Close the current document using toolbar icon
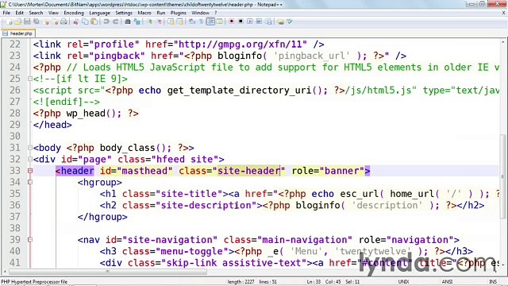This screenshot has width=508, height=286. (46, 21)
